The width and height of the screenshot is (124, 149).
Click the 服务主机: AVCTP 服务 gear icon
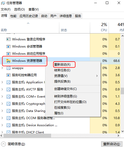8,89
